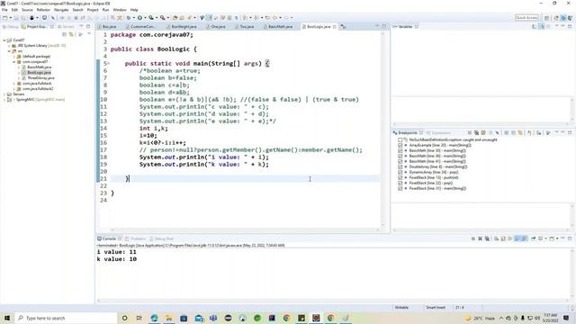Click the taskbar search box

pyautogui.click(x=66, y=318)
